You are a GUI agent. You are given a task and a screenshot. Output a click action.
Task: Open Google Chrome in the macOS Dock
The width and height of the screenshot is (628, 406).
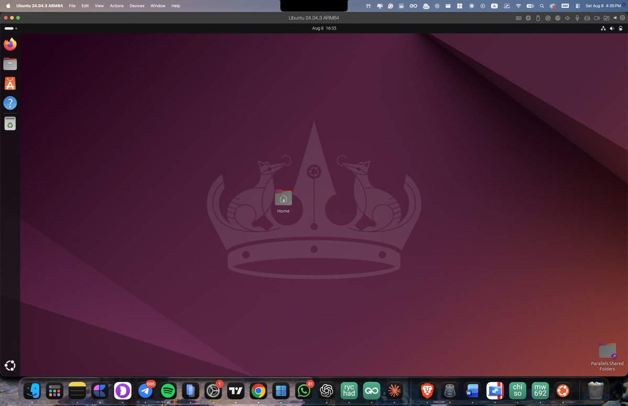point(258,390)
